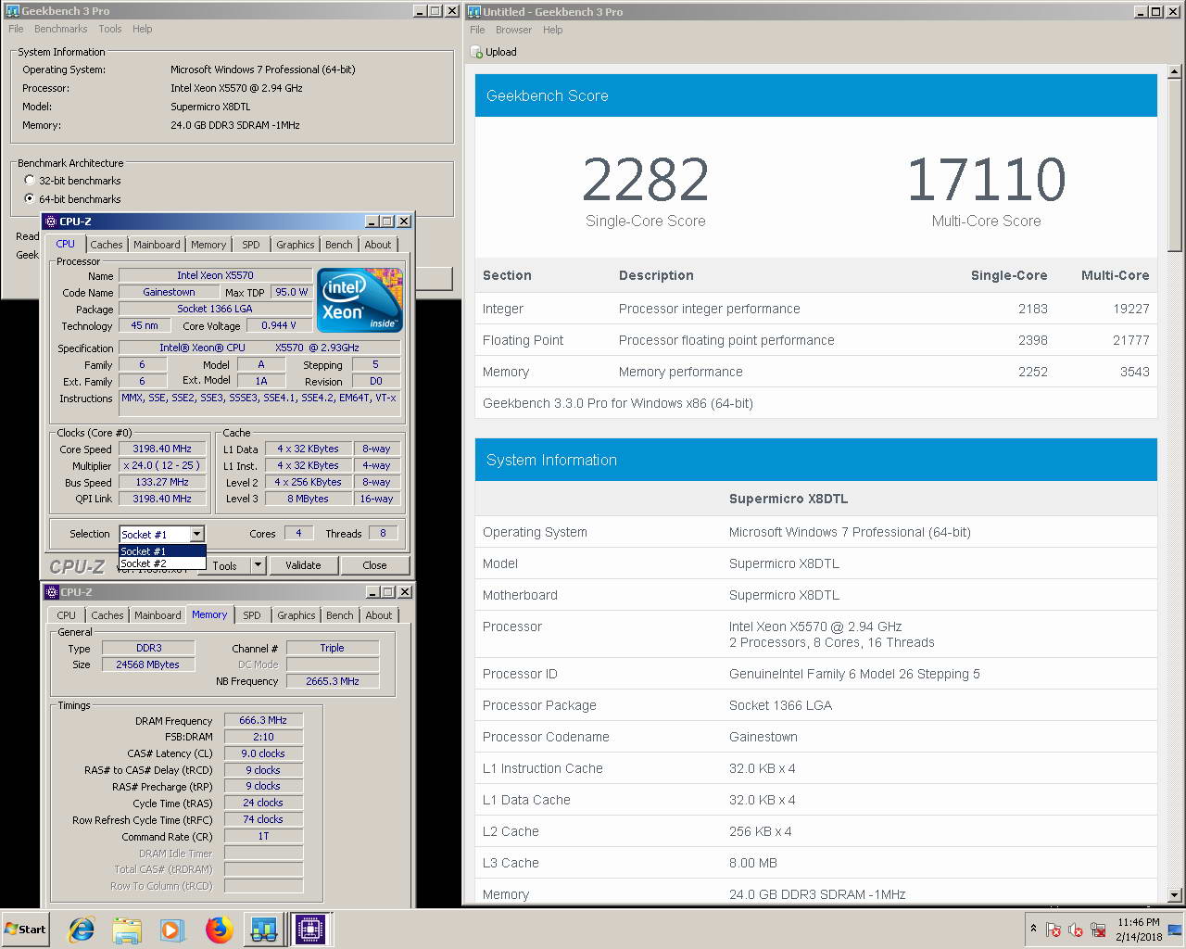Click Geekbench 3 Pro main window title icon
1186x949 pixels.
(x=12, y=11)
